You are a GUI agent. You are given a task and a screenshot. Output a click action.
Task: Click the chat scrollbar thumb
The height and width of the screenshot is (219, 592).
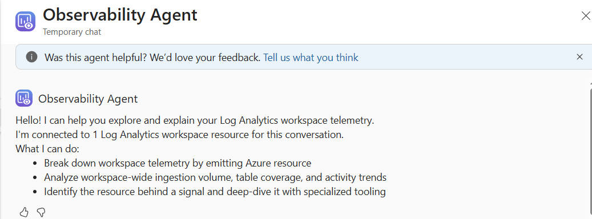(590, 153)
